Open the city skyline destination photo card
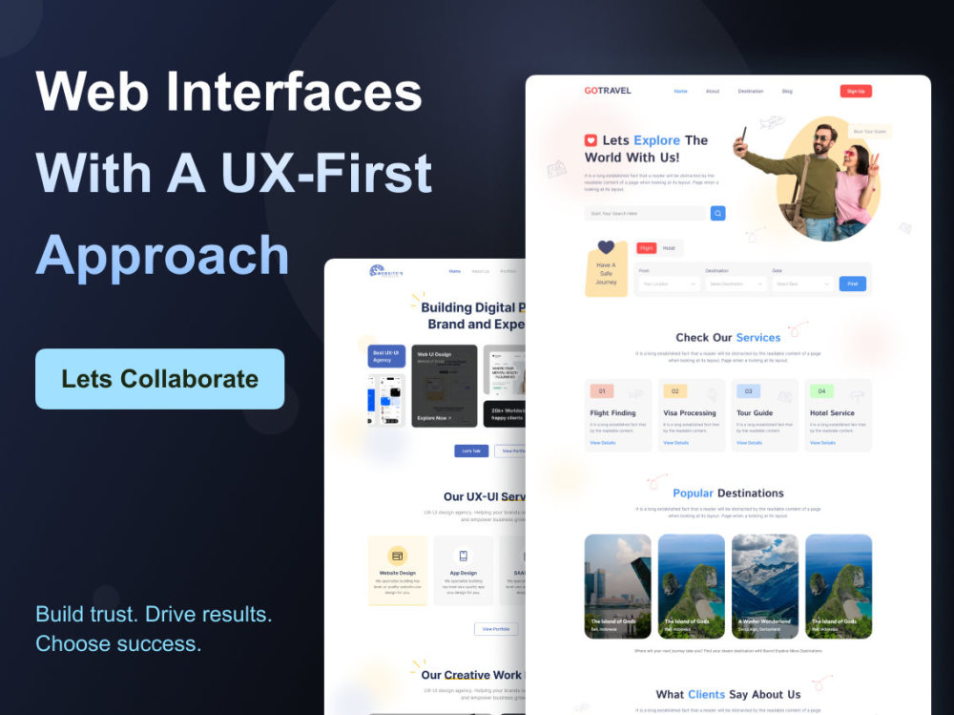Image resolution: width=954 pixels, height=715 pixels. point(617,586)
